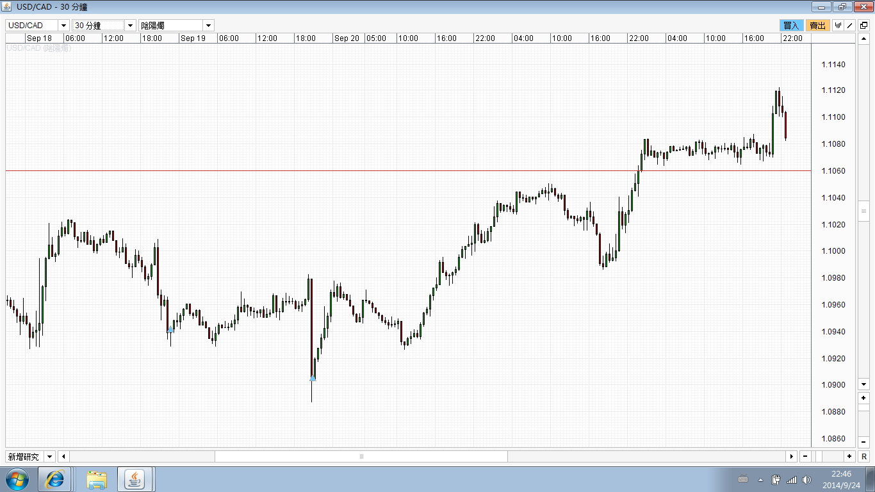Click the 1.0960 price label

click(x=833, y=305)
